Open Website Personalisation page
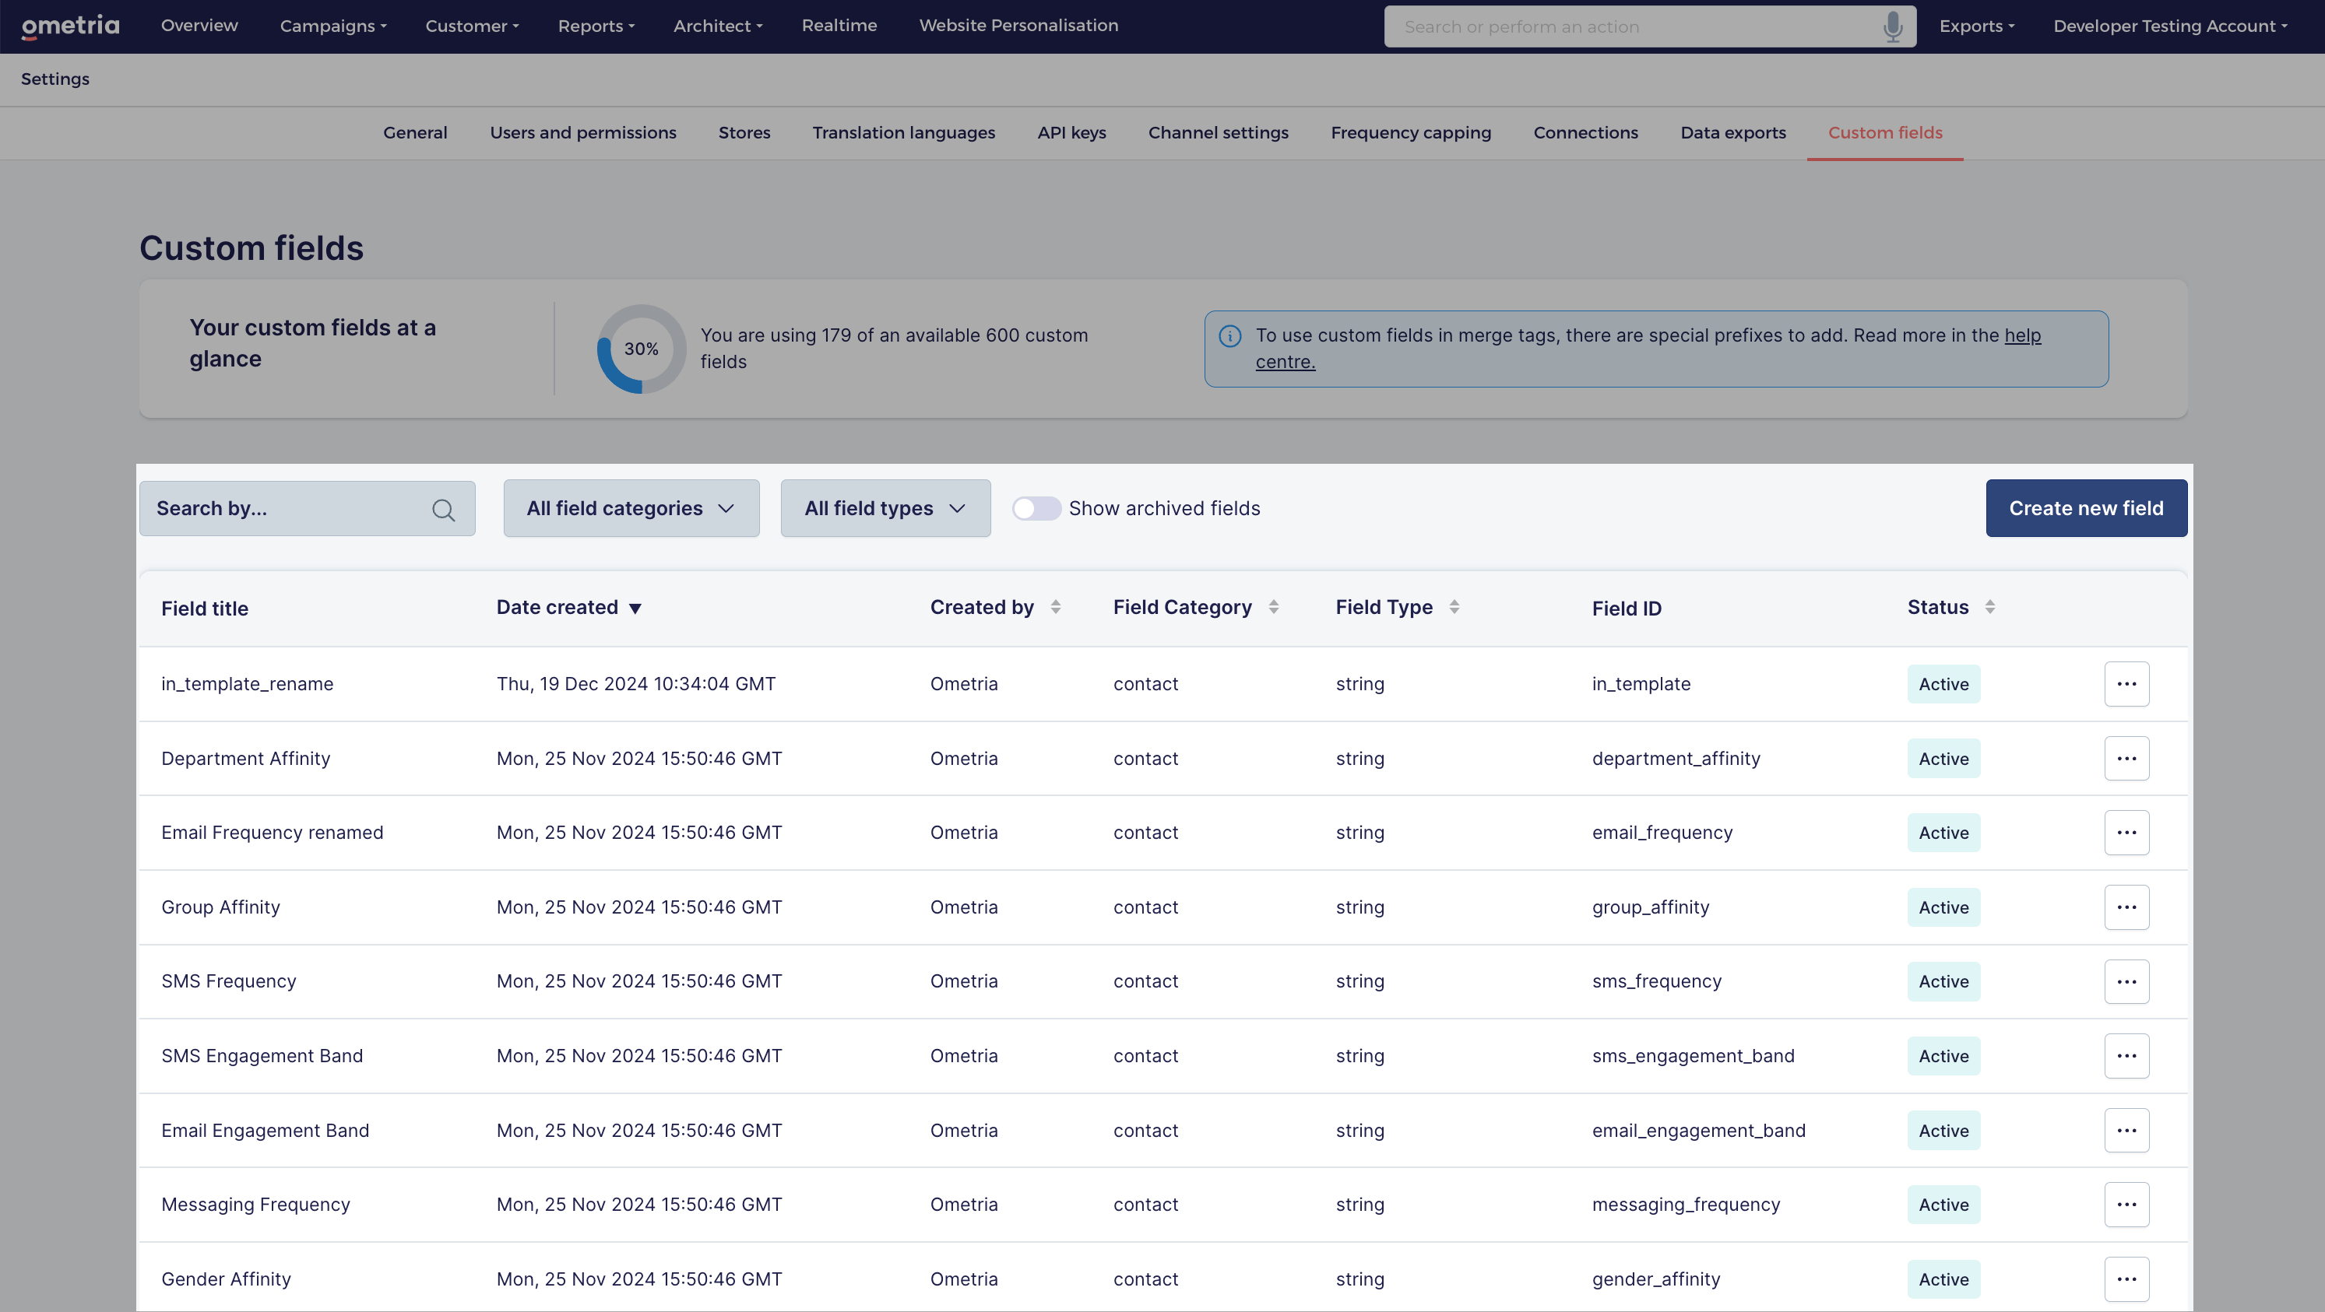 click(1019, 25)
